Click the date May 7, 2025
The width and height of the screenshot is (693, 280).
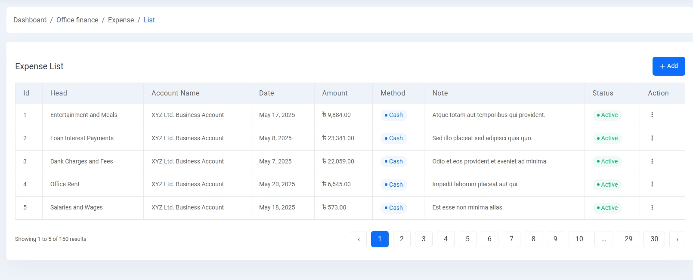(x=275, y=161)
